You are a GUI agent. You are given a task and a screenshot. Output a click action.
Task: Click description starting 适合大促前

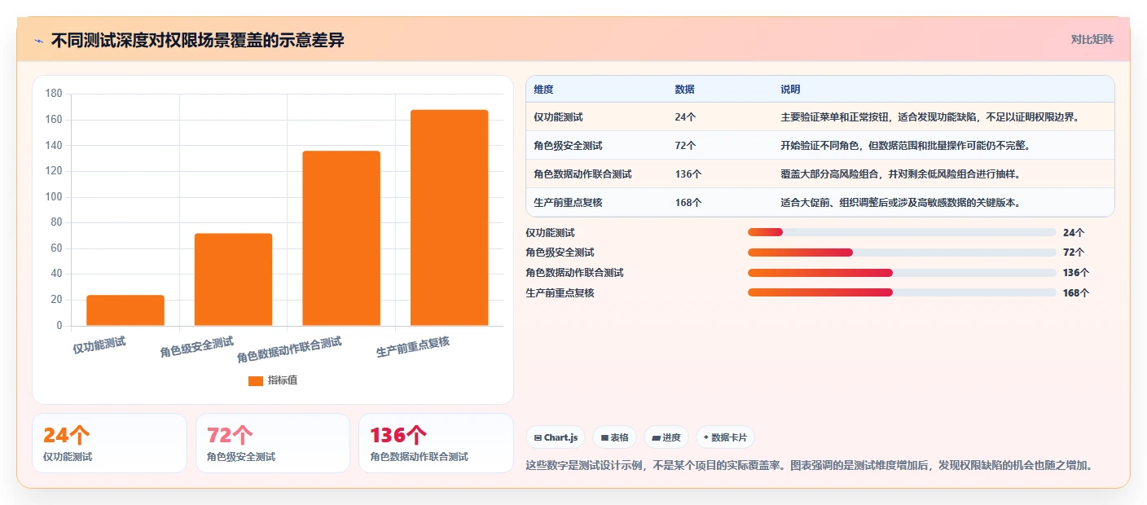(x=900, y=202)
